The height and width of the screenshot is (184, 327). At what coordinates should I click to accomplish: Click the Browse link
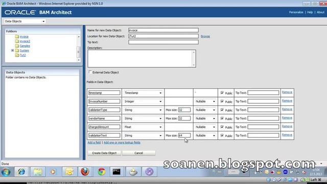tap(205, 36)
